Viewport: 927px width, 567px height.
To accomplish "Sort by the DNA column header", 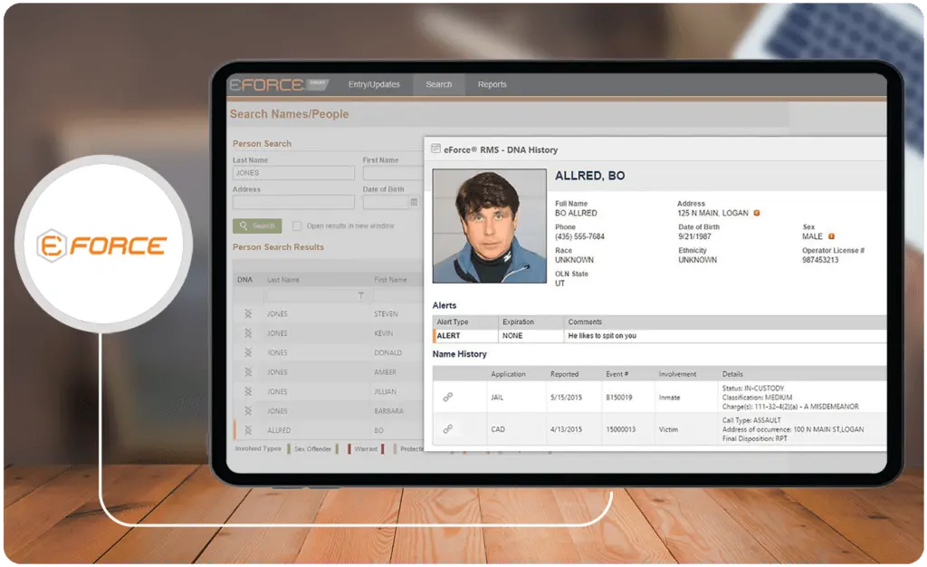I will click(244, 280).
